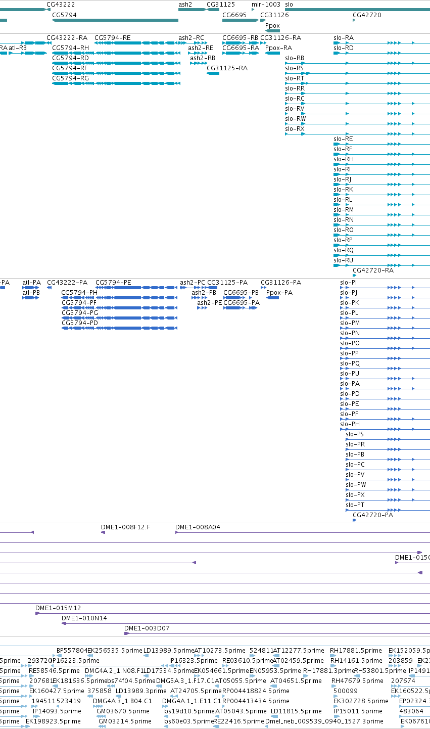The image size is (430, 729).
Task: Select the DME1-010N14 BAC label
Action: pyautogui.click(x=84, y=618)
